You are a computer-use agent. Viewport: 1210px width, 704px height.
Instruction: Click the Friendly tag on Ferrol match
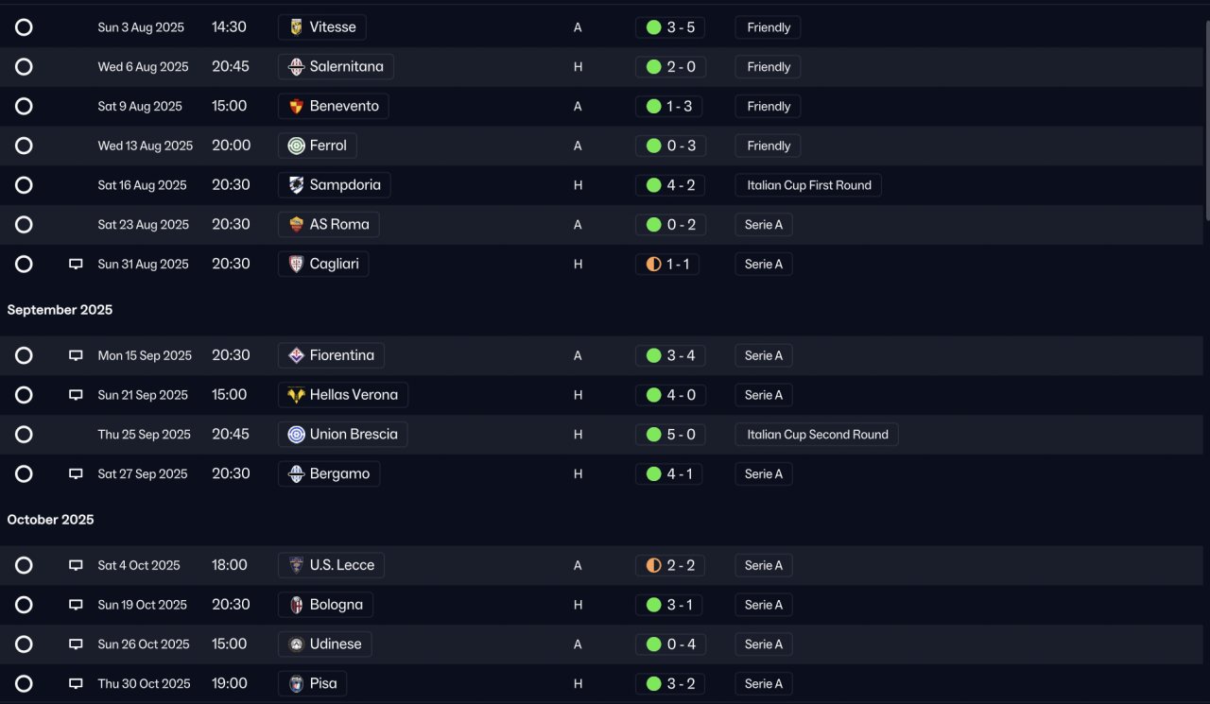[x=768, y=146]
